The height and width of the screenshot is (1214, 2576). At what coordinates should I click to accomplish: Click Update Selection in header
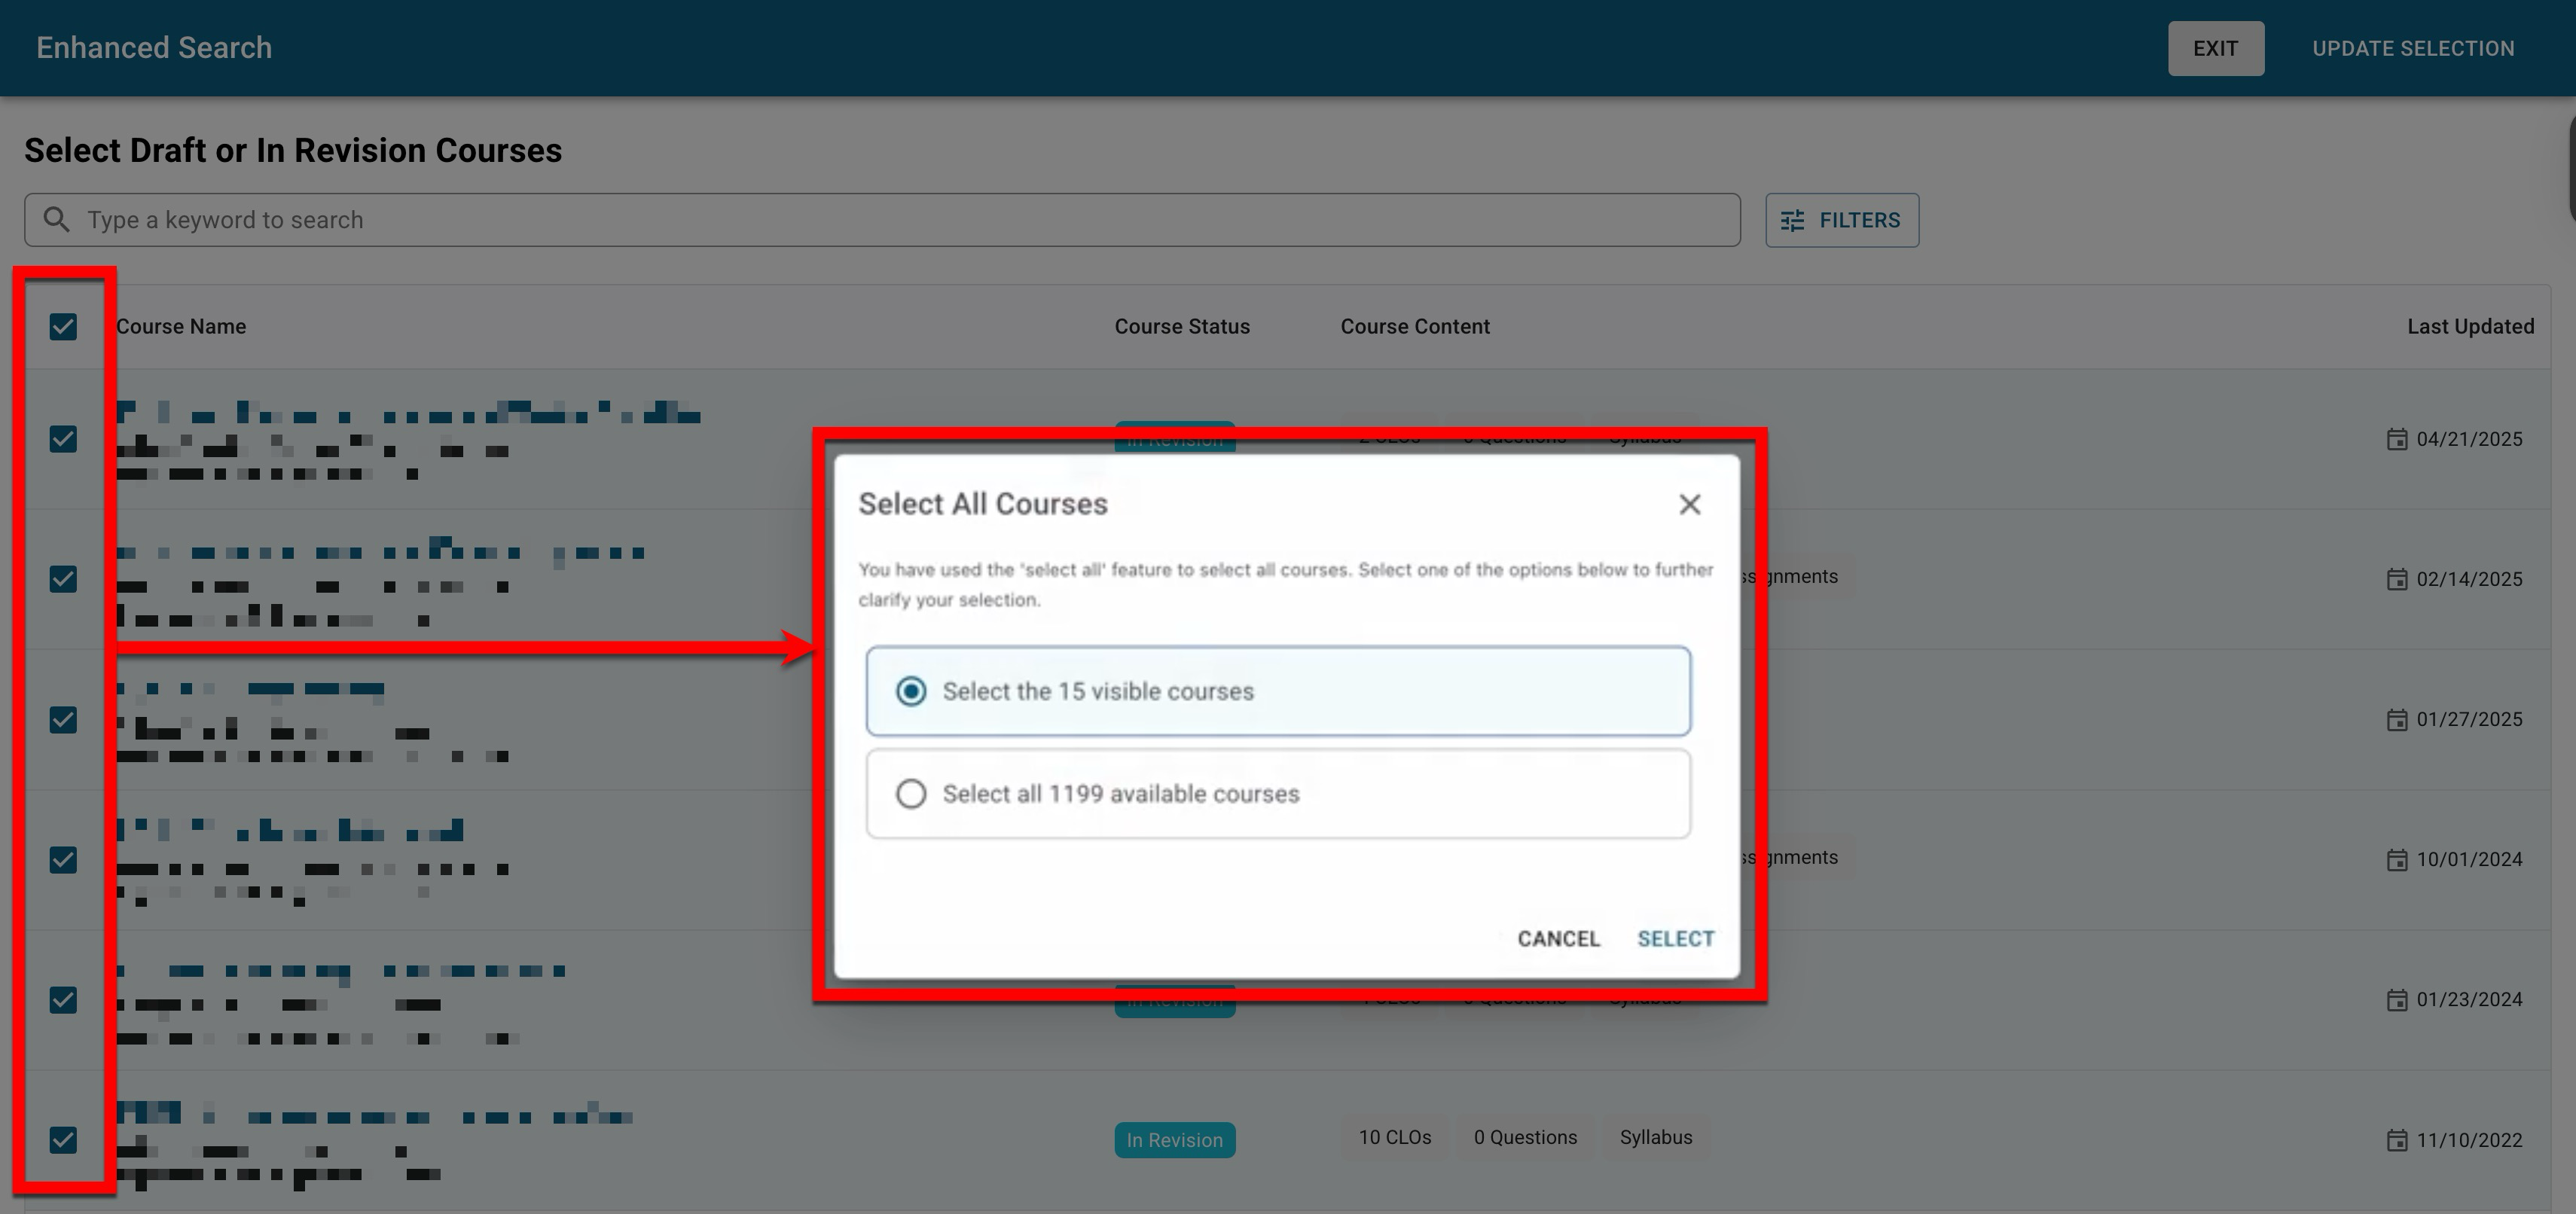tap(2412, 49)
